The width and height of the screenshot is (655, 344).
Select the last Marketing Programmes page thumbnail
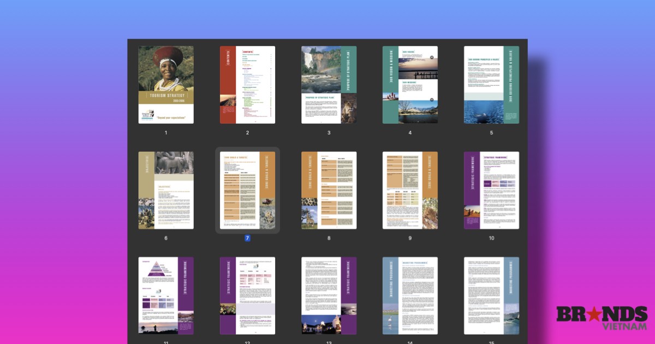click(x=491, y=295)
